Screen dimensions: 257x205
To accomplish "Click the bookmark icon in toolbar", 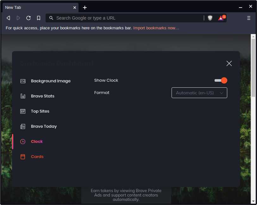I will pos(39,18).
